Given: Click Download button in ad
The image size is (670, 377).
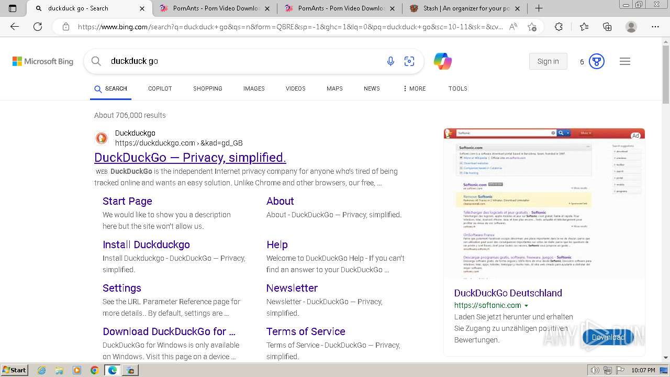Looking at the screenshot, I should coord(608,337).
